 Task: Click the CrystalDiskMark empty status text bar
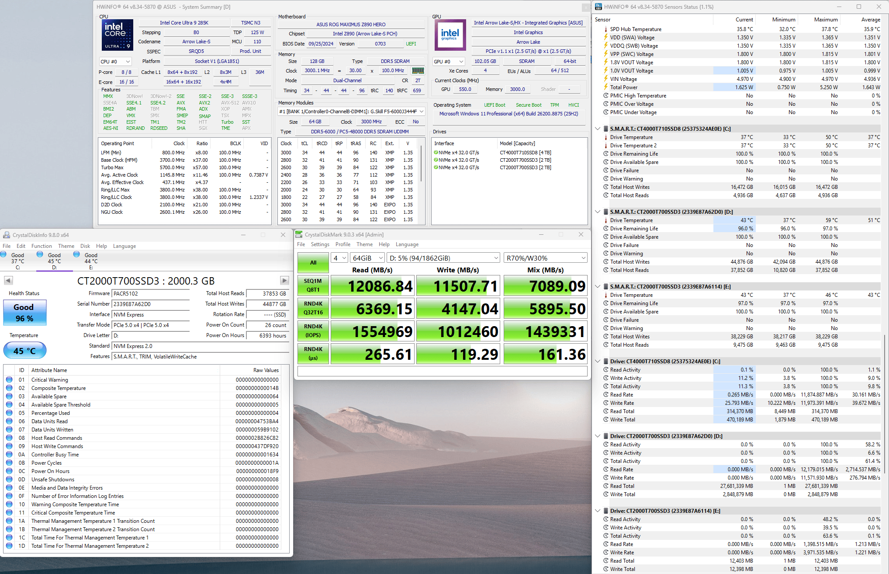coord(443,371)
